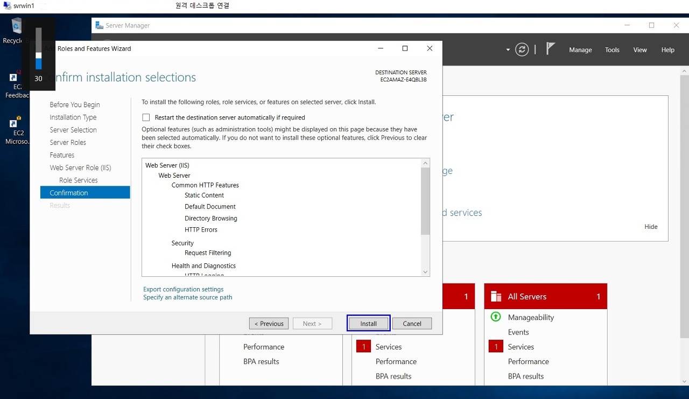Click the Web Server (IIS) top entry
The image size is (689, 399).
[167, 166]
